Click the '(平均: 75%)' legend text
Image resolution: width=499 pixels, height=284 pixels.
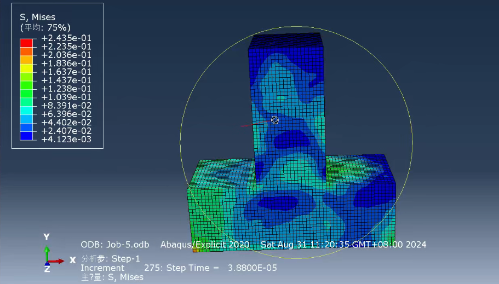(x=45, y=28)
